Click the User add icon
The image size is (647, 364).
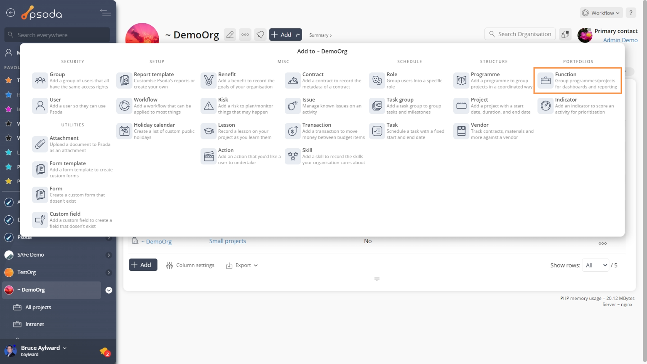[x=40, y=106]
